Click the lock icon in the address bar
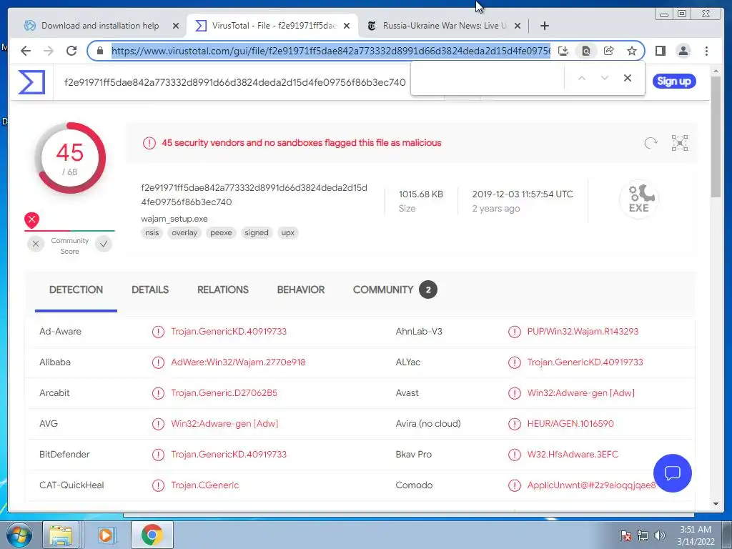This screenshot has height=549, width=732. coord(100,51)
